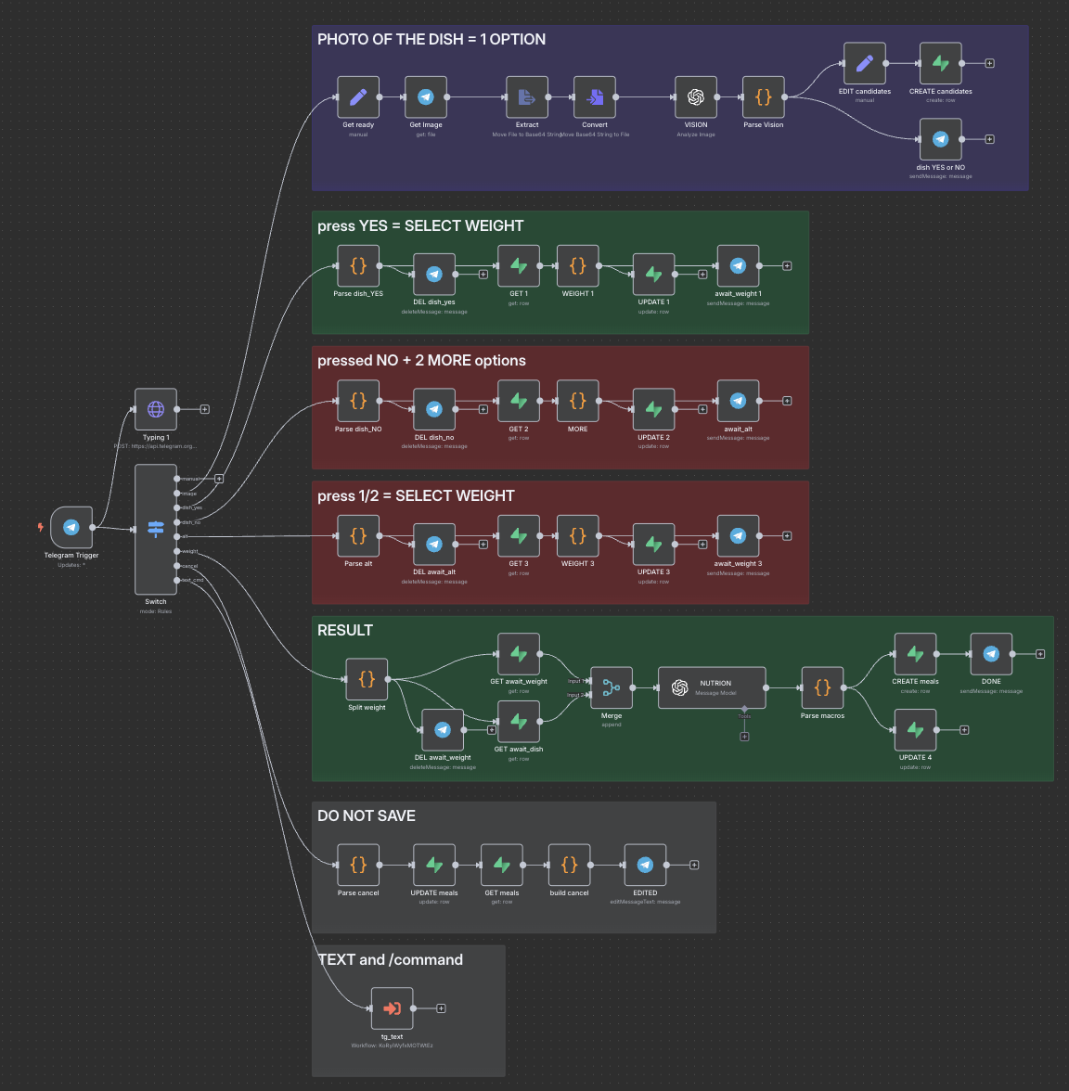Open the Split weight node
This screenshot has height=1091, width=1069.
(367, 679)
